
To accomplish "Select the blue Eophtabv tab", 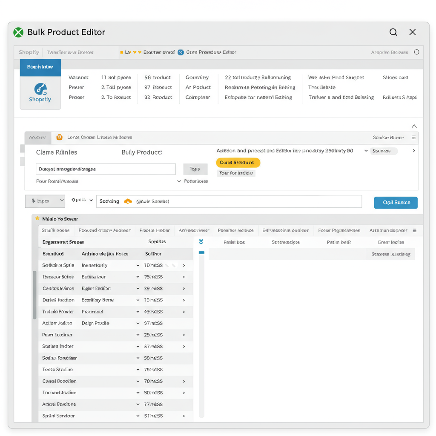I will tap(40, 67).
